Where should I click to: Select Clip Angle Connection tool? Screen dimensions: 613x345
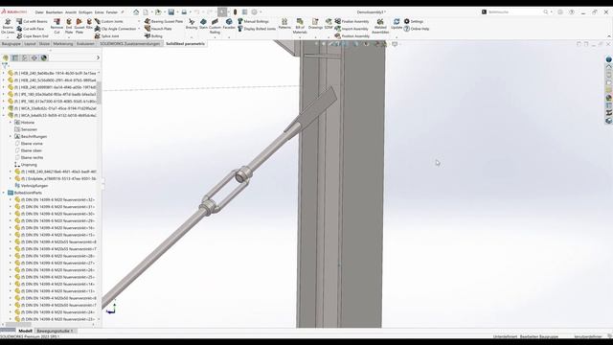[115, 29]
